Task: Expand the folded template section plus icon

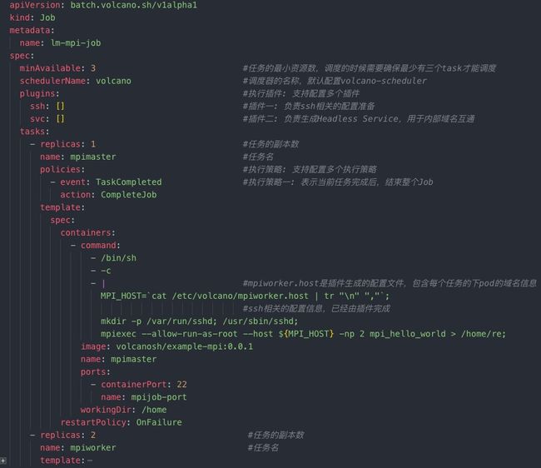Action: (2, 461)
